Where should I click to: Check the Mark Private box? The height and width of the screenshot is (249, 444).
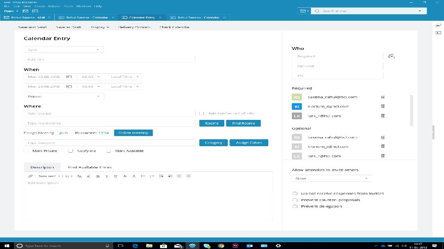tap(26, 151)
